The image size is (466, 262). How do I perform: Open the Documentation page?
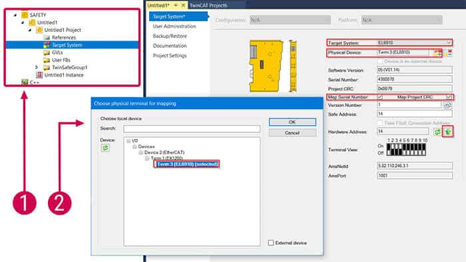(170, 46)
